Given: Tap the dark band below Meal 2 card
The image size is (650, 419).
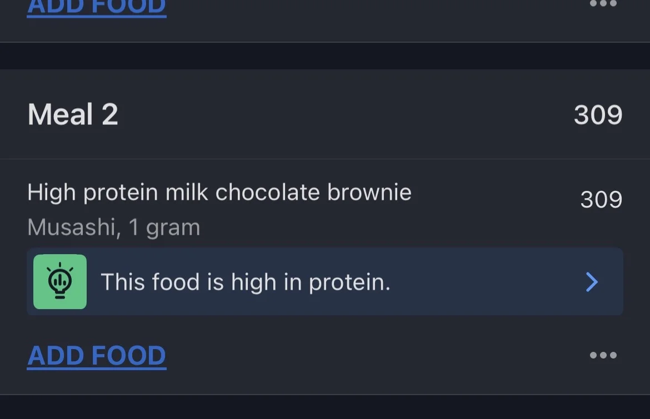Looking at the screenshot, I should coord(325,407).
